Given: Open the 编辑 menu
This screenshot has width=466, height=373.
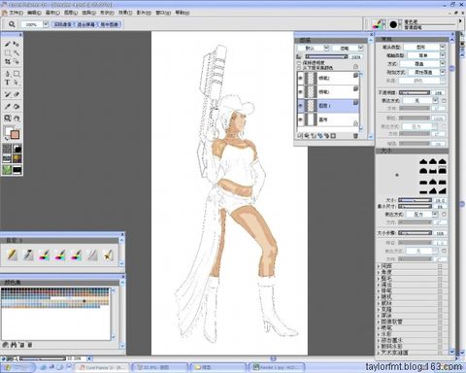Looking at the screenshot, I should point(34,13).
